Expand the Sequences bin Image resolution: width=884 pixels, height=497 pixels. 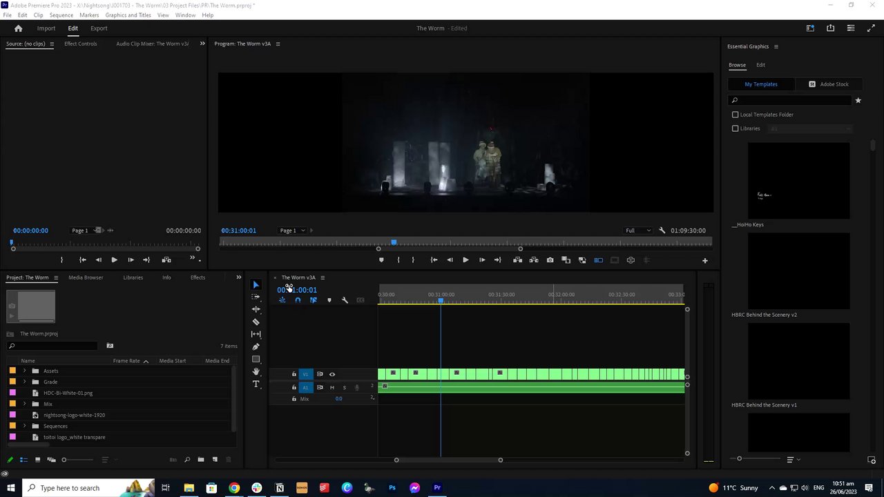(x=25, y=426)
